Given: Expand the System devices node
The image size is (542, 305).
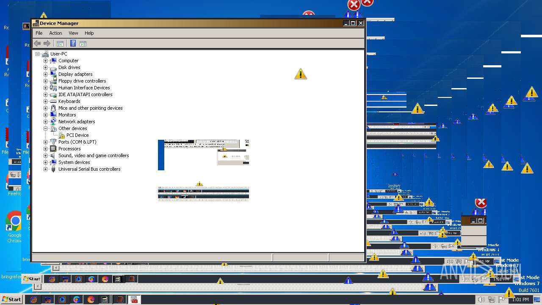Looking at the screenshot, I should (x=45, y=162).
